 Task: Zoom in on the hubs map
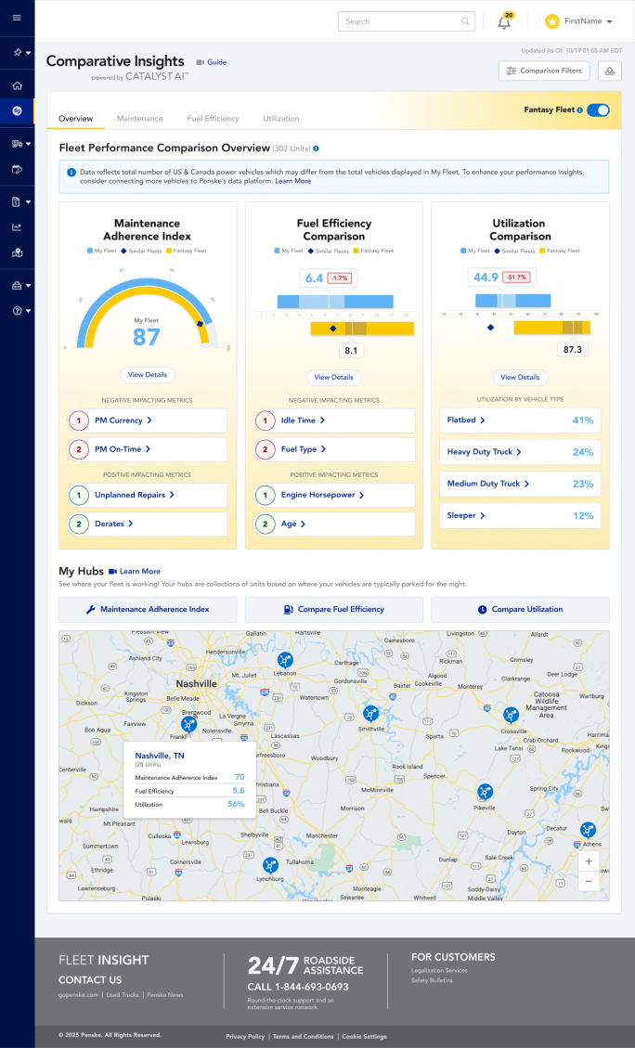pyautogui.click(x=589, y=861)
